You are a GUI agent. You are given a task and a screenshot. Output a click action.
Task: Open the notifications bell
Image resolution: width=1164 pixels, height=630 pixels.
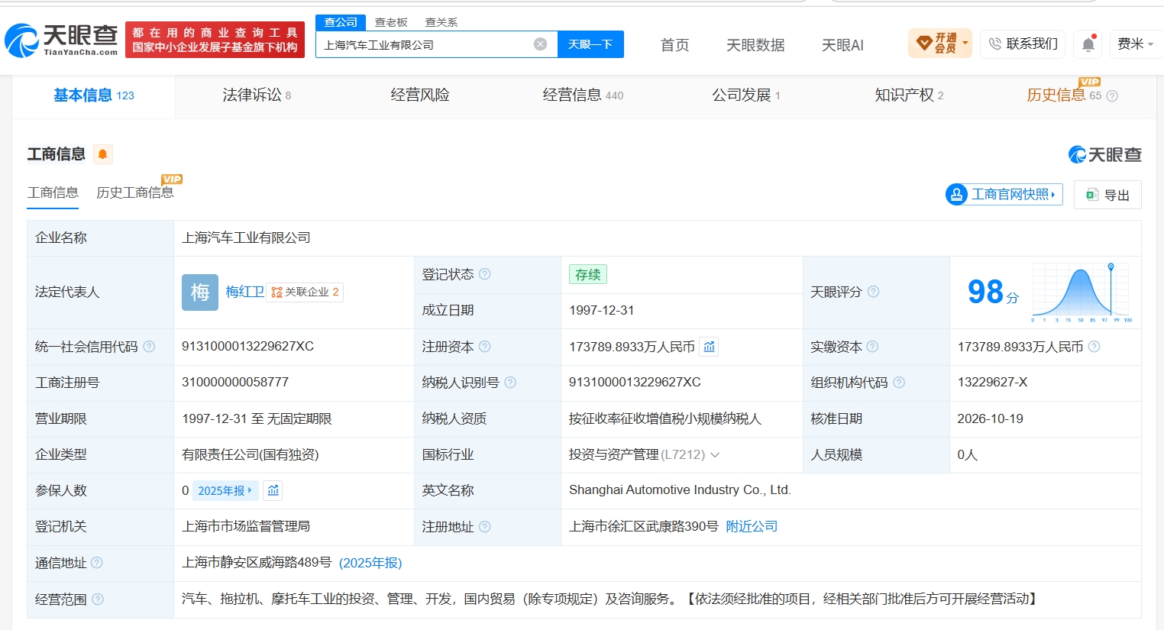tap(1088, 44)
